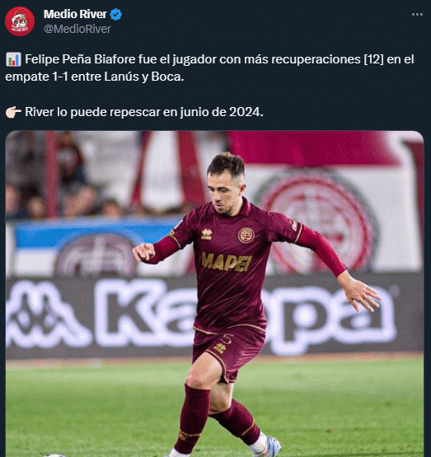Screen dimensions: 431x457
Task: Click the MAPEI sponsor logo on jersey
Action: click(x=227, y=262)
